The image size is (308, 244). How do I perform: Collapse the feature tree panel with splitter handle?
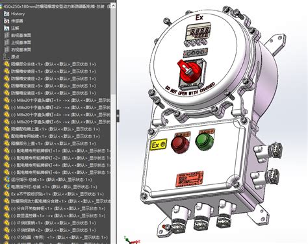pyautogui.click(x=118, y=116)
